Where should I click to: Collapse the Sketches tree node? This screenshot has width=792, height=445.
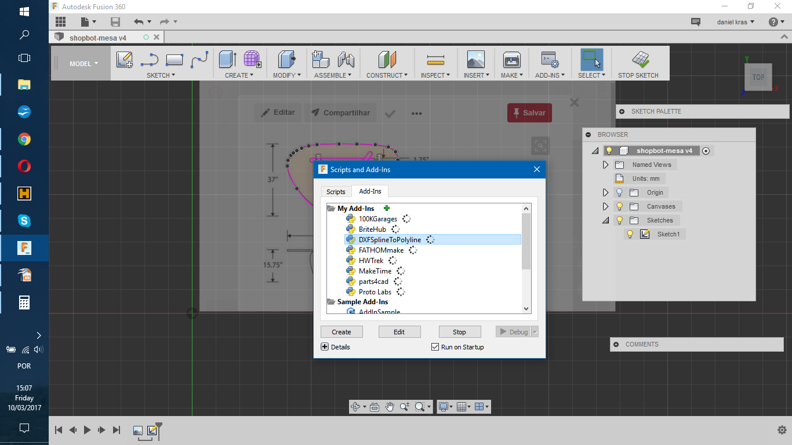606,220
